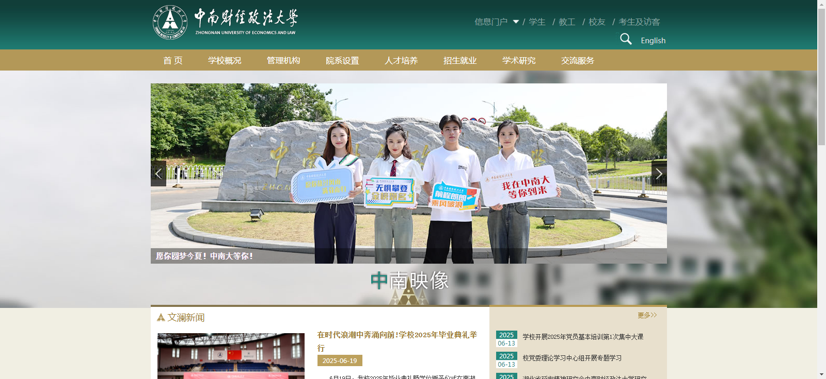
Task: Open the 考生及访客 link
Action: (639, 22)
